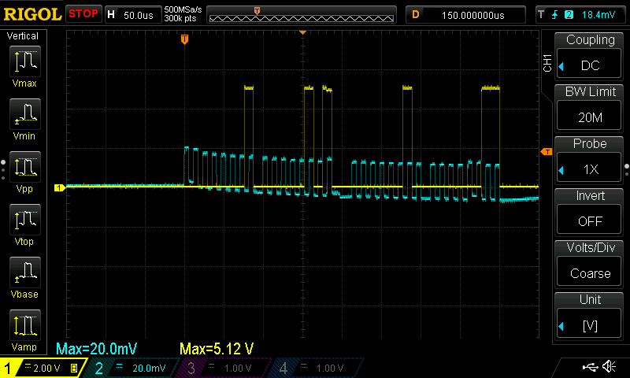Click the left measurement menu page dots

point(3,169)
